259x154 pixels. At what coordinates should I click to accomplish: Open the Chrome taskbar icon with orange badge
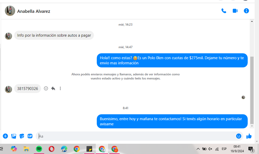(x=114, y=149)
